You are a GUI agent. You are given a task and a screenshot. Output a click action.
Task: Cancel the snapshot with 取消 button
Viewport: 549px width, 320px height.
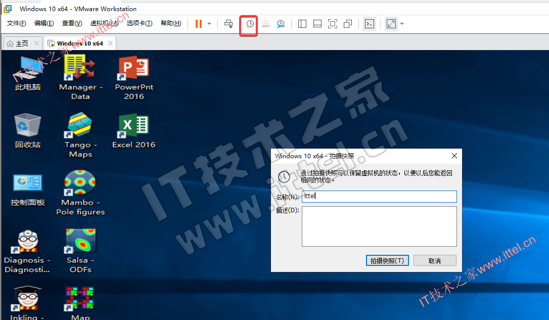pyautogui.click(x=435, y=260)
